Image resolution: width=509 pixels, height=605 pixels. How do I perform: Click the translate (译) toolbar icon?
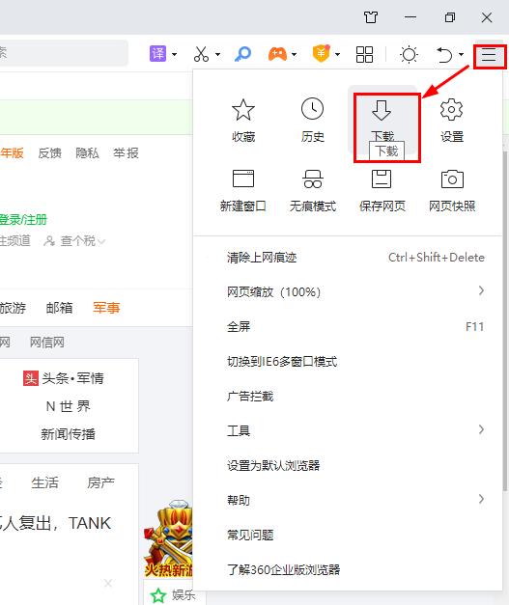157,54
